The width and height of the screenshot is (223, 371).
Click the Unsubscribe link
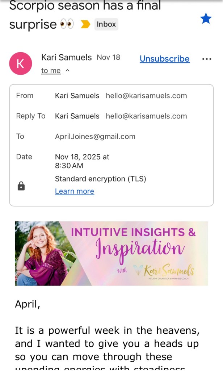pos(164,59)
